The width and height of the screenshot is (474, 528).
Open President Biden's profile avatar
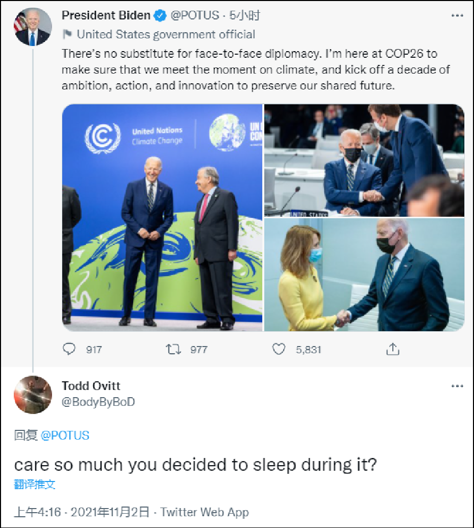33,27
